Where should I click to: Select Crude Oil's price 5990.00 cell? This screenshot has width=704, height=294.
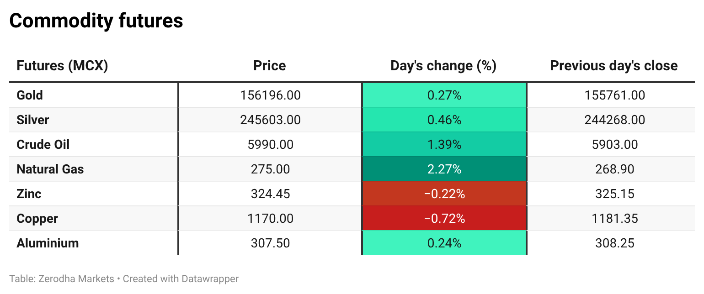click(270, 145)
